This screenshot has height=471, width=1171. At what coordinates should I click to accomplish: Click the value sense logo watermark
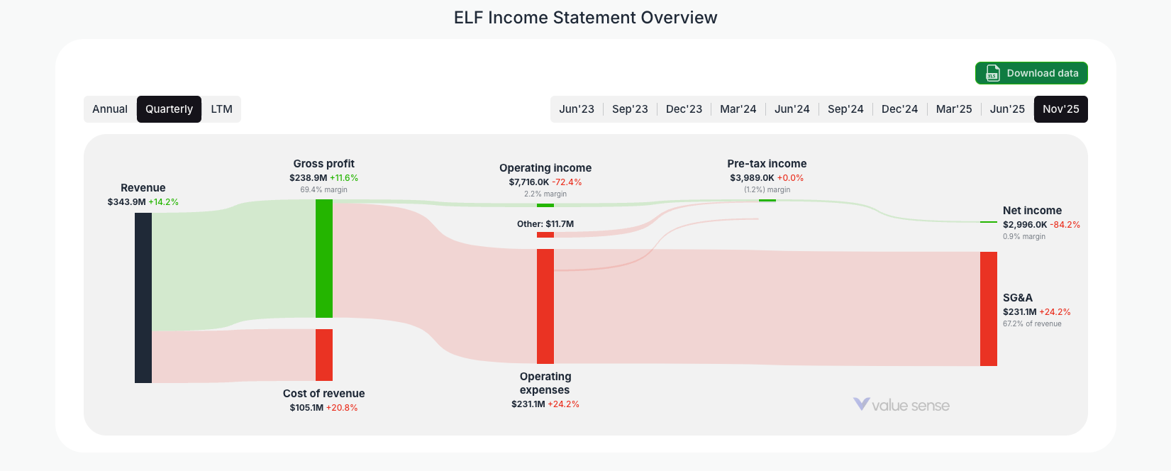coord(901,405)
